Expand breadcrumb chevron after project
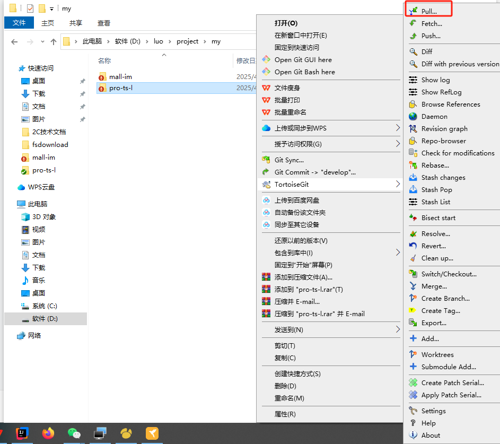Image resolution: width=500 pixels, height=444 pixels. pos(205,41)
